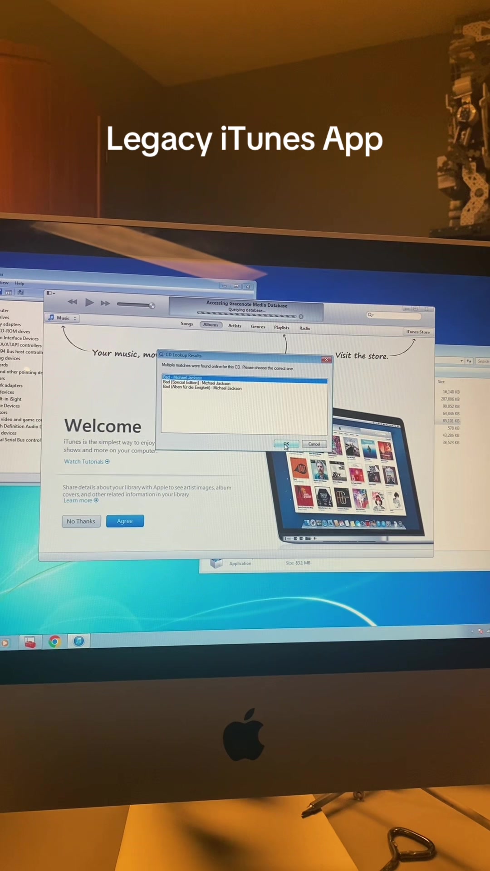Click the iTunes rewind previous track button
Screen dimensions: 490x871
(72, 302)
